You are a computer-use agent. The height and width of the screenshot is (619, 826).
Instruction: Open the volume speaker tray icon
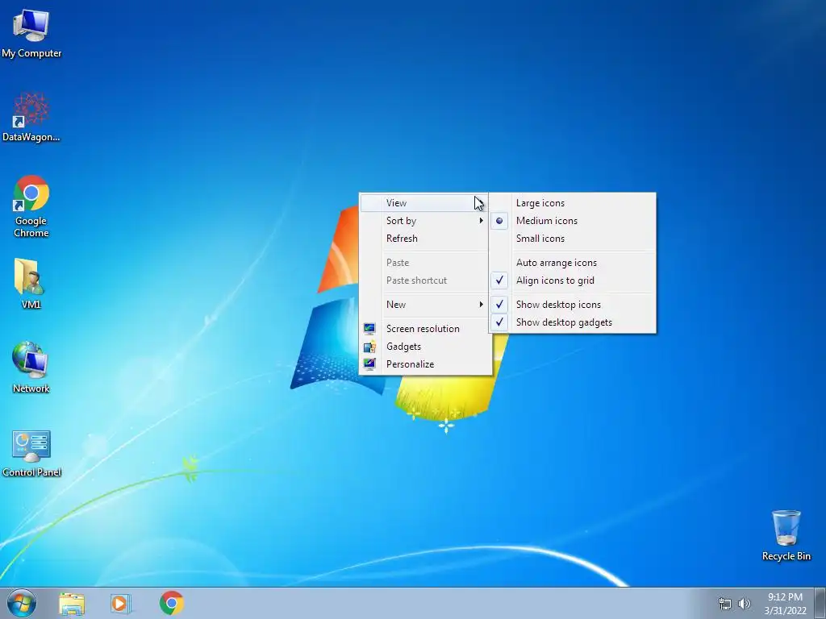click(x=744, y=604)
